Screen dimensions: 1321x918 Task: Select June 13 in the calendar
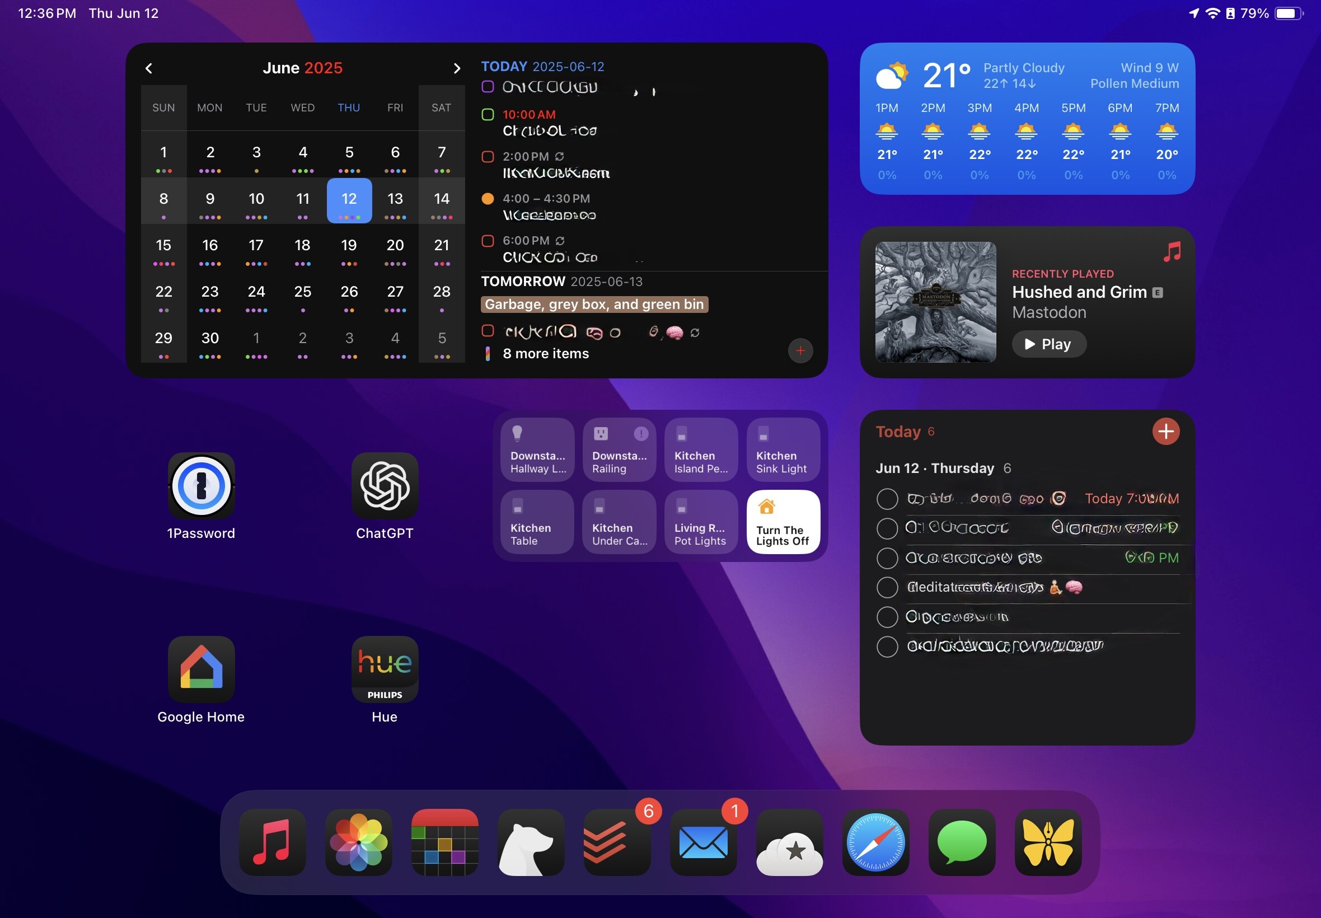coord(395,200)
